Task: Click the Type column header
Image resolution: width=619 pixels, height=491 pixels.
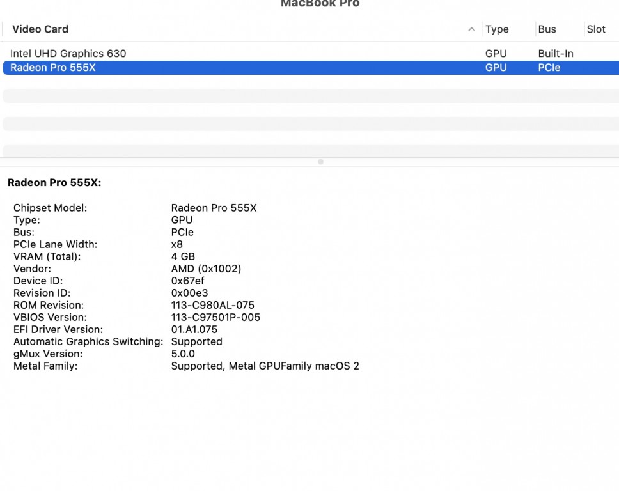Action: (497, 29)
